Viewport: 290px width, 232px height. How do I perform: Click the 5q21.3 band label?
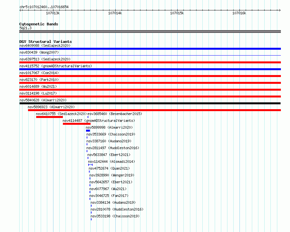[25, 28]
